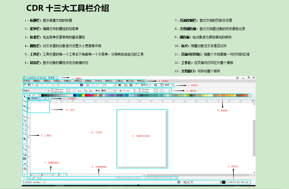
Task: Open the 贴齐 snap options dropdown
Action: pyautogui.click(x=150, y=85)
